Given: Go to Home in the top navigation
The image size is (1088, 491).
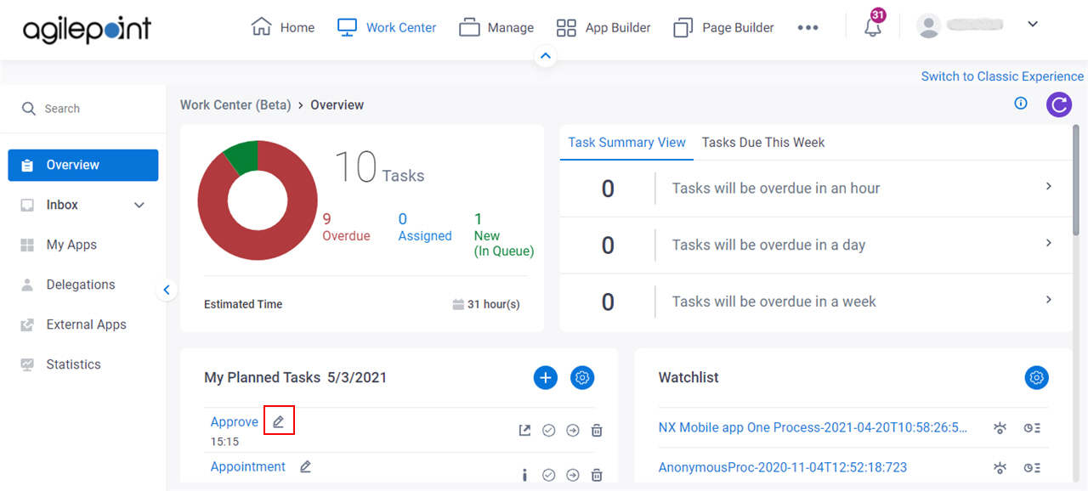Looking at the screenshot, I should pos(283,27).
